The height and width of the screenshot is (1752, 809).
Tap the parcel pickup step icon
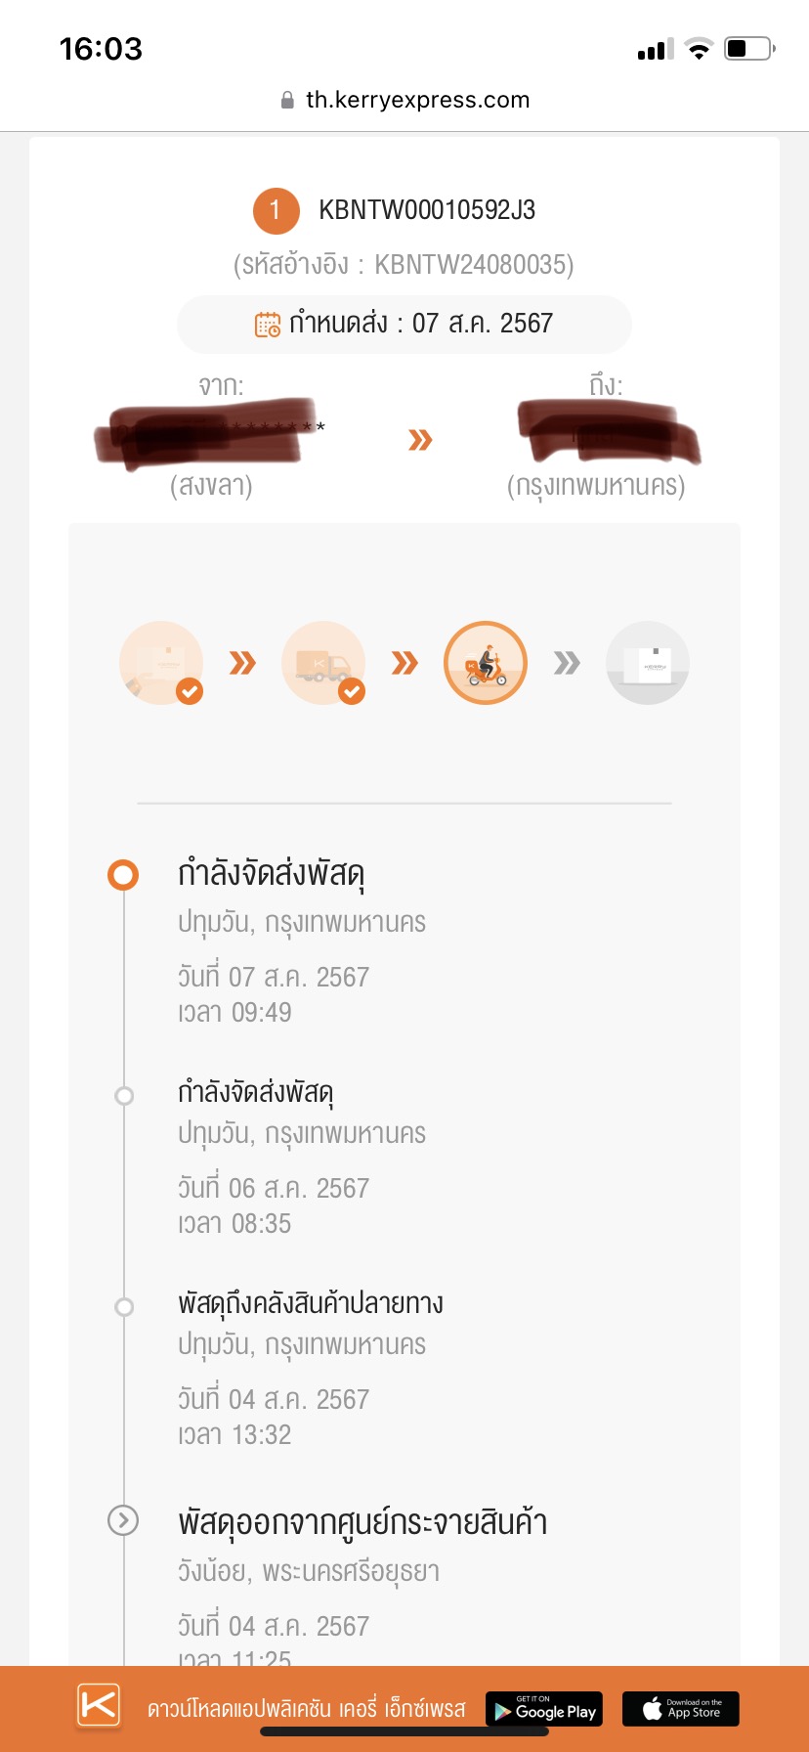(x=161, y=663)
